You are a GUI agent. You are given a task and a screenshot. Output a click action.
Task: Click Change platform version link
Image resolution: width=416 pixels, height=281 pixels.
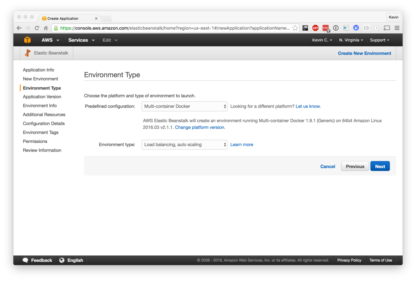coord(200,127)
